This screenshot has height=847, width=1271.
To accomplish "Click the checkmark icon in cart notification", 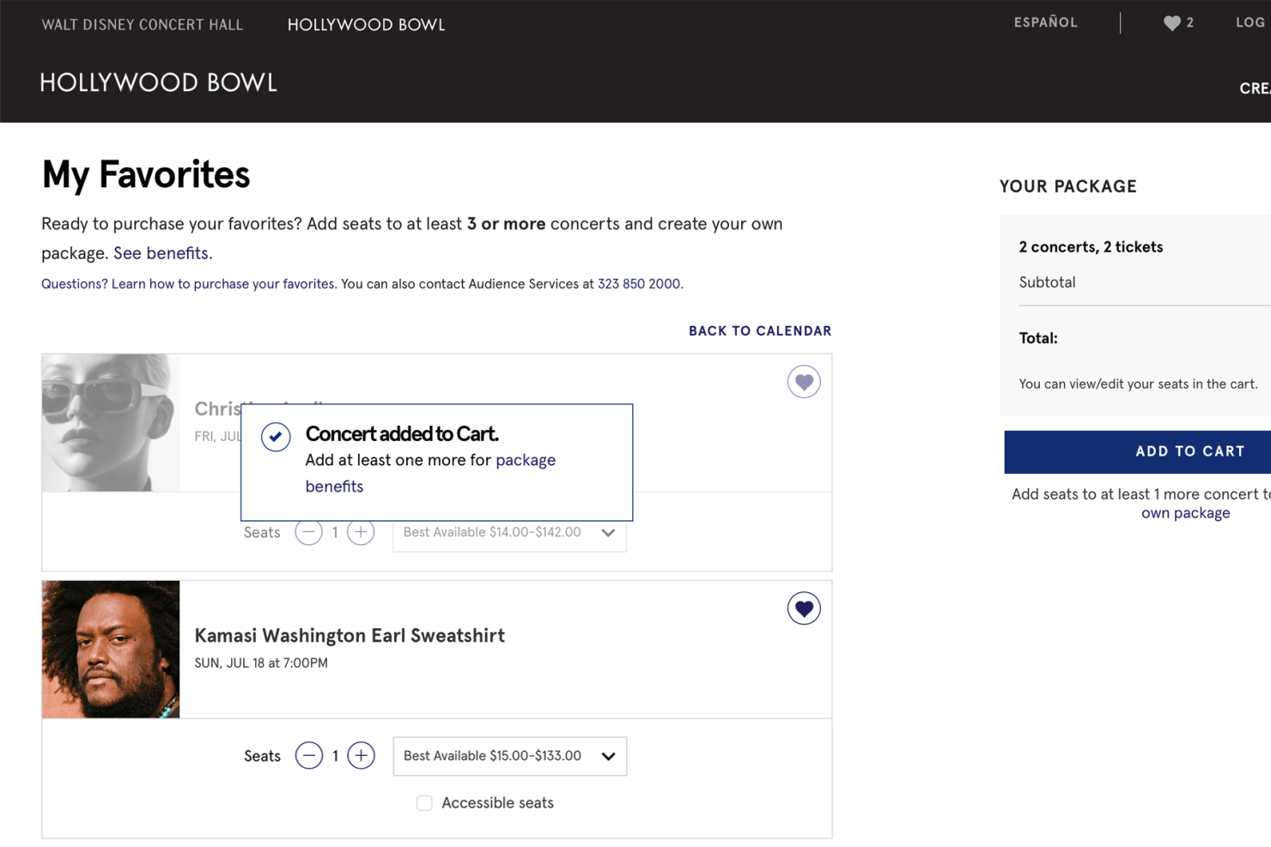I will point(276,437).
